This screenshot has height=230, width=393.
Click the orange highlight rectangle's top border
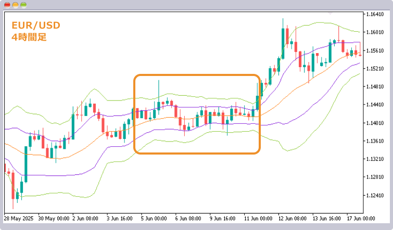197,75
